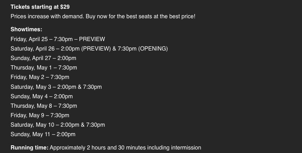Screen dimensions: 302x153
Task: Click the "Prices increase with demand" sentence
Action: [x=47, y=16]
